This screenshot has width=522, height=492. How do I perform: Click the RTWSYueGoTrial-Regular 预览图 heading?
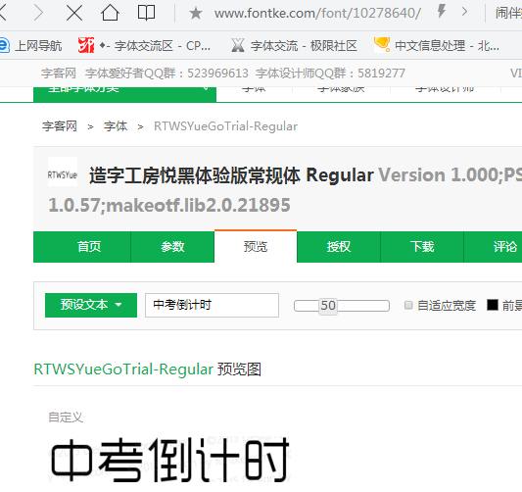[148, 369]
